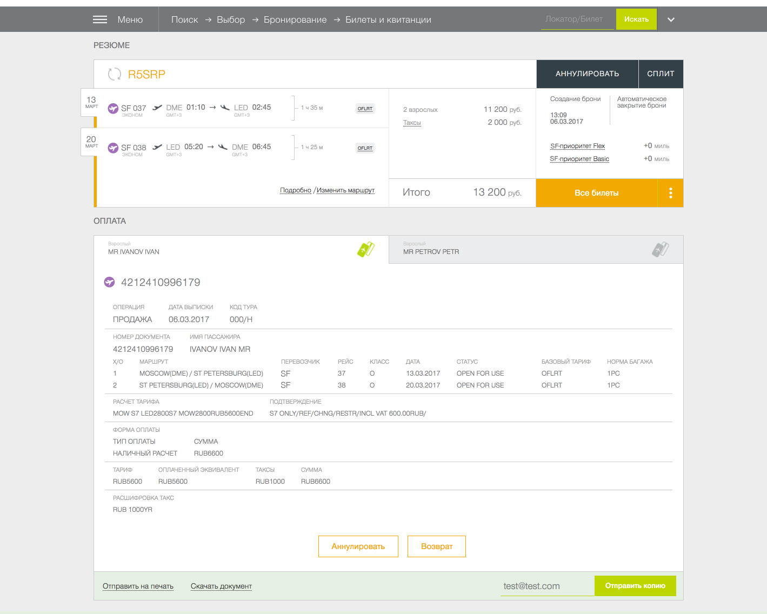Image resolution: width=767 pixels, height=614 pixels.
Task: Open the Подробно route details link
Action: [296, 190]
